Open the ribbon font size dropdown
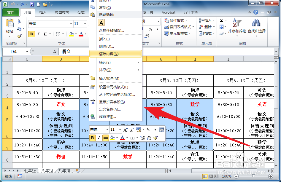This screenshot has width=281, height=182. 85,24
